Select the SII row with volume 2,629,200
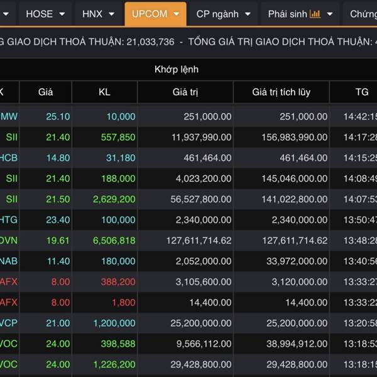Image resolution: width=377 pixels, height=377 pixels. point(11,199)
